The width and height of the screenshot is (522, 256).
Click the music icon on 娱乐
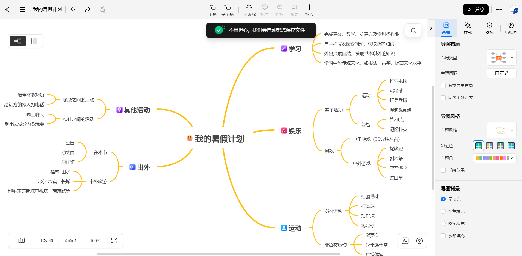pyautogui.click(x=284, y=131)
